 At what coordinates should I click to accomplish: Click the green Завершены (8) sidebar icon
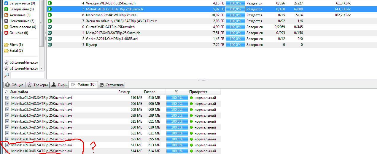click(x=6, y=9)
